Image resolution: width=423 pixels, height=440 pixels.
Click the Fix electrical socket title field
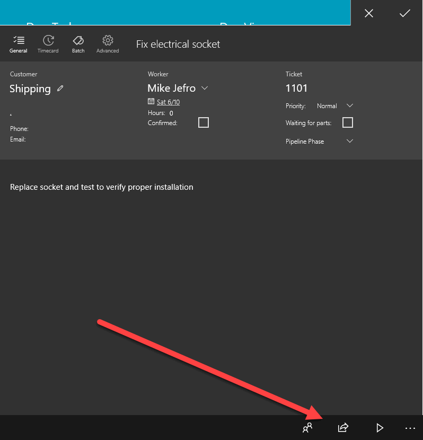click(x=178, y=44)
